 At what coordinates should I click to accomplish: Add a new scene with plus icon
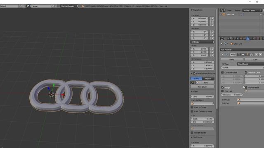tap(52, 6)
